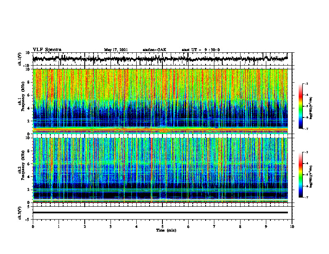Click the "-5" tick on the ch.3(V) axis

pos(28,220)
